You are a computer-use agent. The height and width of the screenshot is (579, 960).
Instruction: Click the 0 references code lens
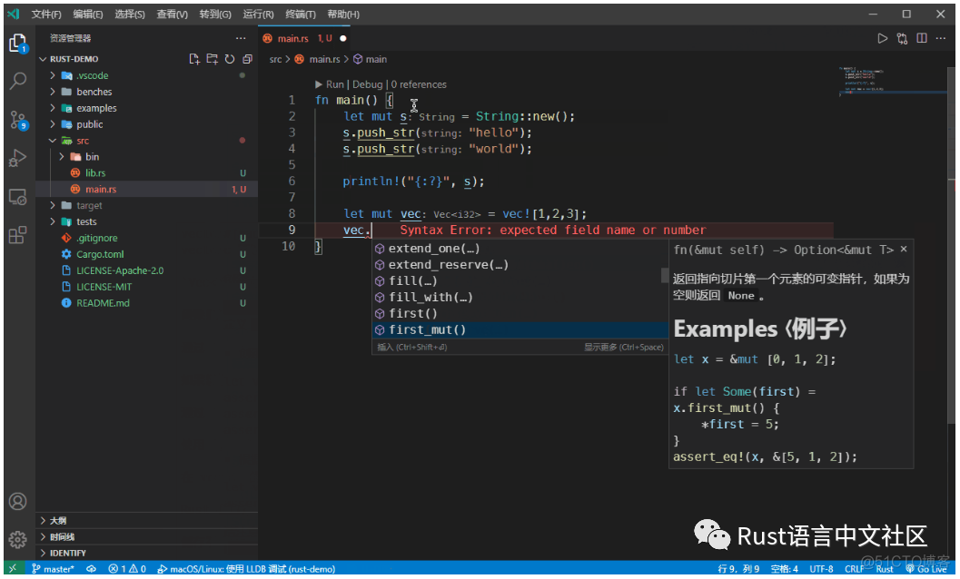(419, 84)
